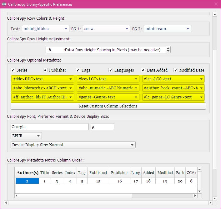Expand the #abc_numeric>ABC Numeric dropdown
This screenshot has width=221, height=209.
[108, 88]
